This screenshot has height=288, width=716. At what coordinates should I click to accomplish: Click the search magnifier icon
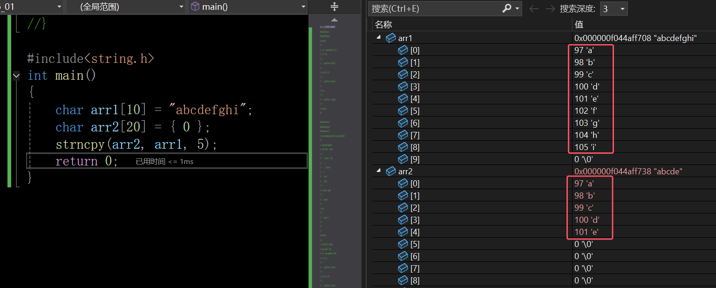(x=507, y=8)
